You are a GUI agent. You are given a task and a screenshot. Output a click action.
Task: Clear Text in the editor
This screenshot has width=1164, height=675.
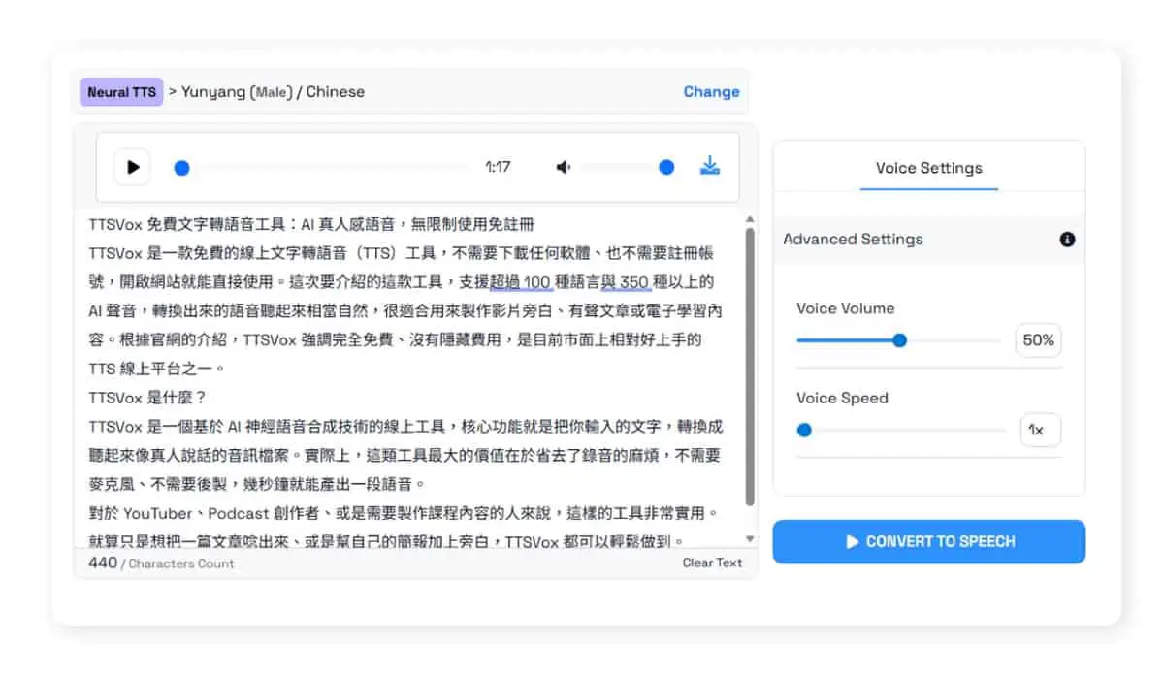[712, 562]
